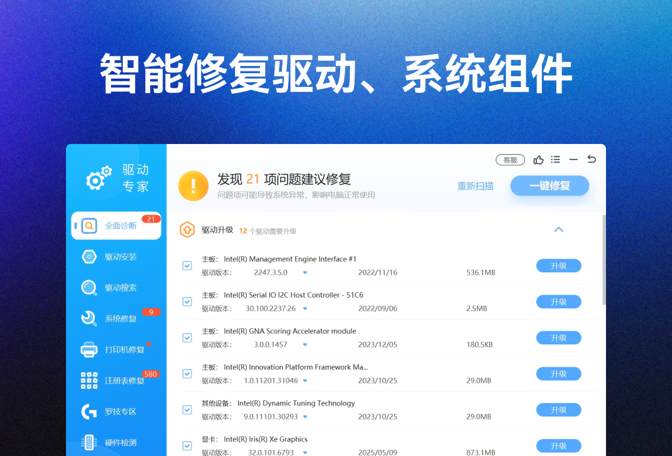Expand version dropdown for 30.100.2237.26
The height and width of the screenshot is (456, 672).
point(305,308)
